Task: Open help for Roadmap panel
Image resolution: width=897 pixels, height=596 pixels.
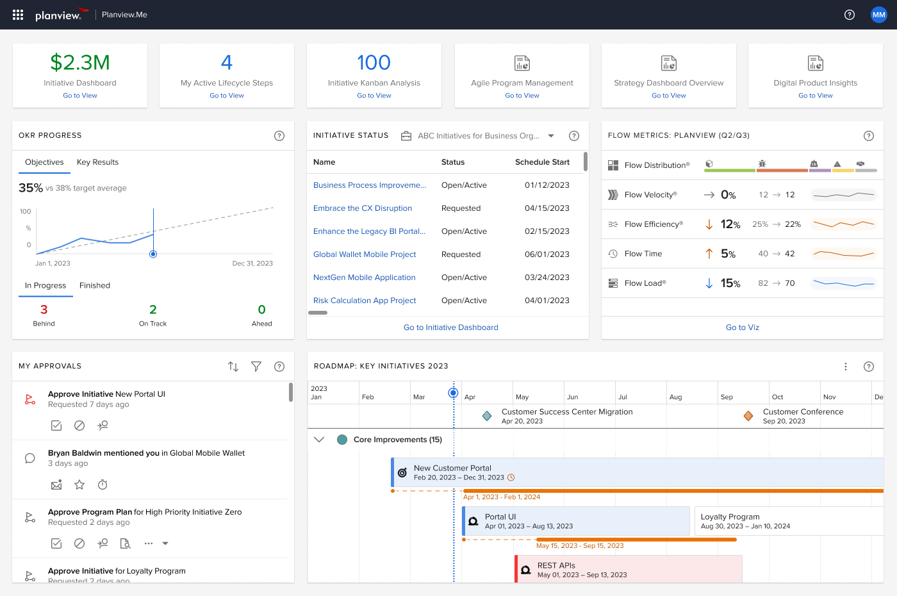Action: pos(869,367)
